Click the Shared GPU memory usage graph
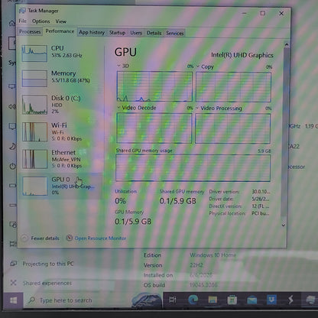The width and height of the screenshot is (318, 318). [193, 167]
